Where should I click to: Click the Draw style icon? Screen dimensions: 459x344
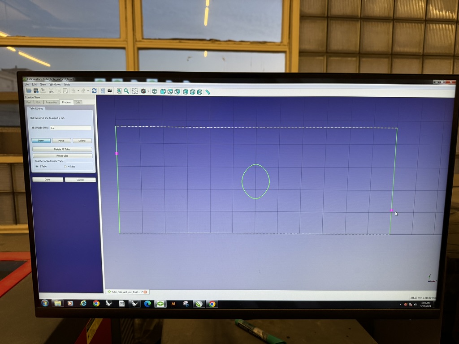(x=143, y=91)
